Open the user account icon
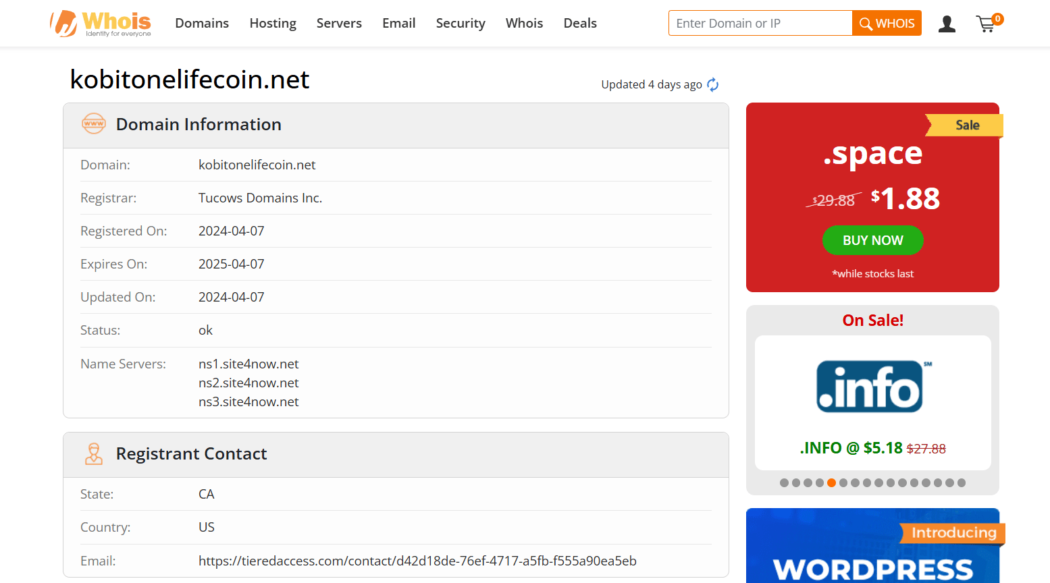The image size is (1050, 583). click(x=947, y=24)
